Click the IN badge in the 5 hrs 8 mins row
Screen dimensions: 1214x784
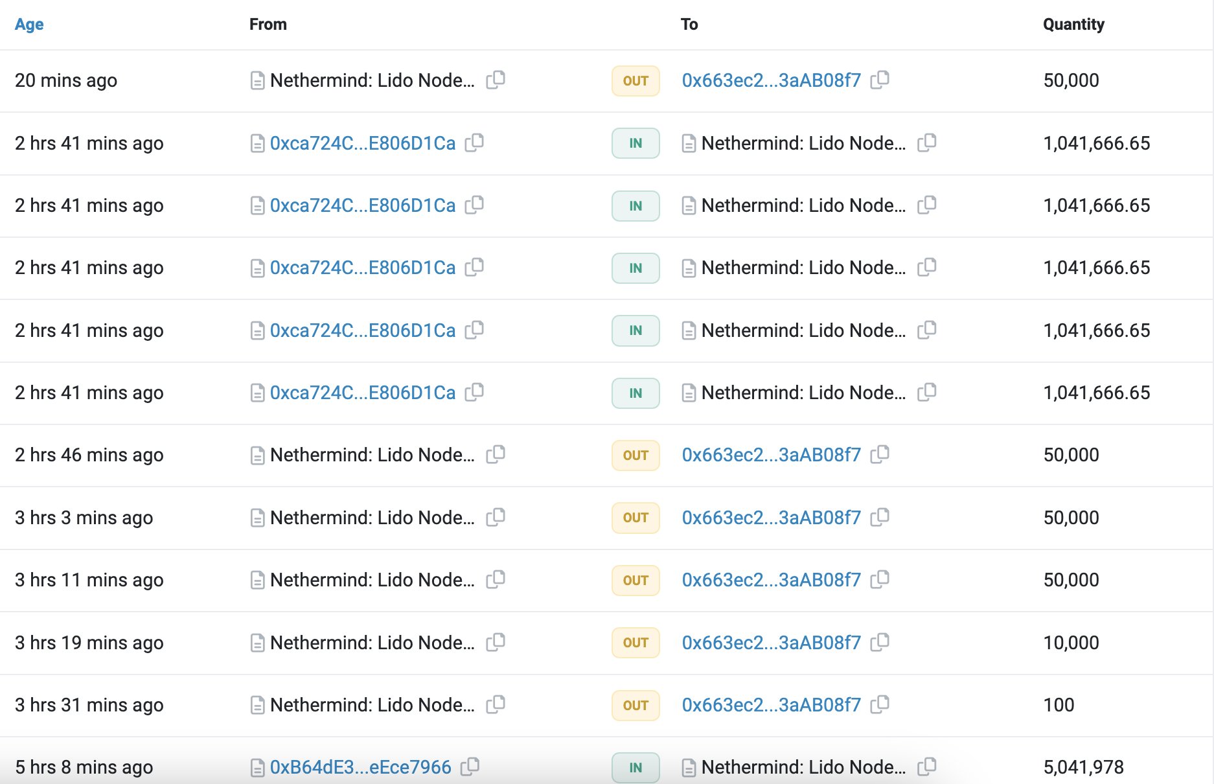tap(636, 768)
